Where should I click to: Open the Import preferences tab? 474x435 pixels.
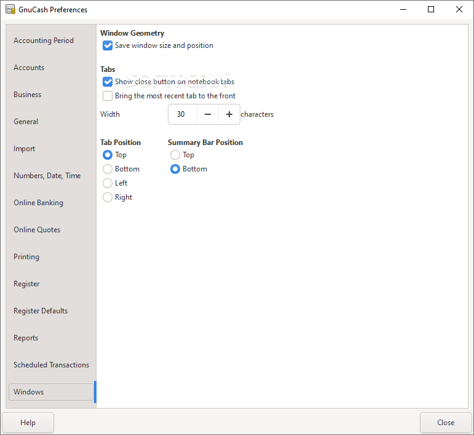click(x=50, y=149)
